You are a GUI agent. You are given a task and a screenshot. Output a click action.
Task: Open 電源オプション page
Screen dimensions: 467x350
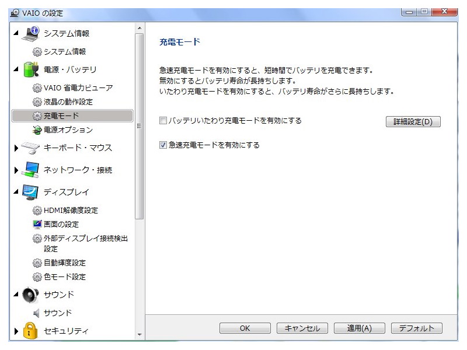[x=68, y=130]
